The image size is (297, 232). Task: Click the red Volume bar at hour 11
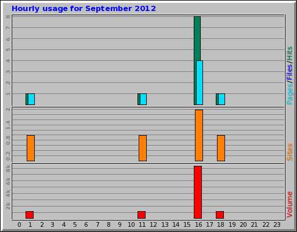coord(142,215)
